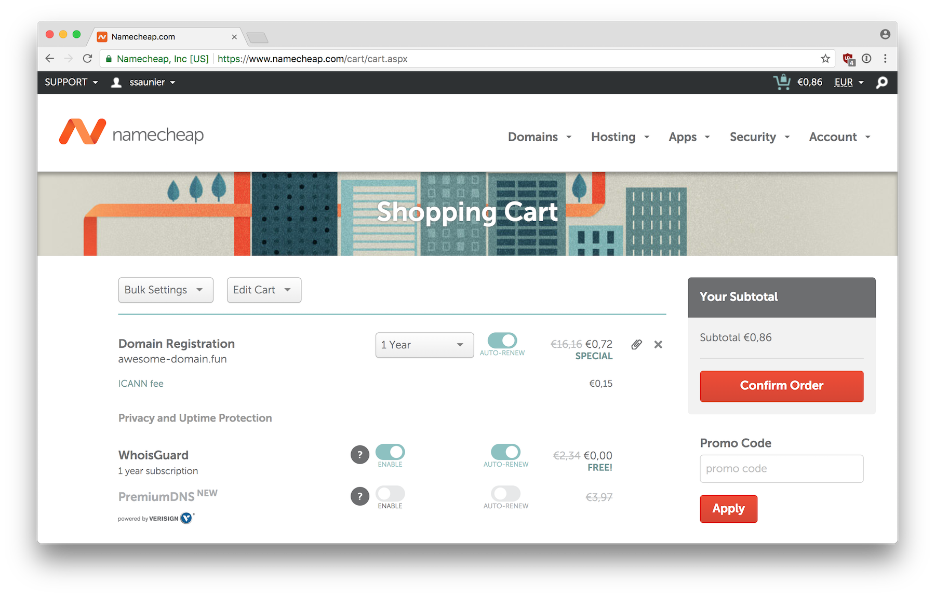
Task: Click the browser back arrow
Action: 50,59
